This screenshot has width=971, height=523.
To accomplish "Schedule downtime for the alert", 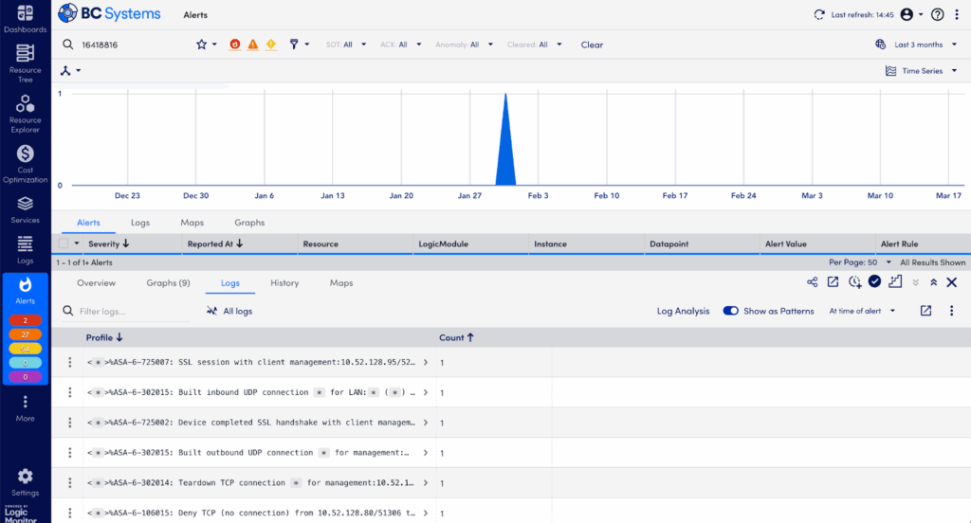I will (854, 282).
